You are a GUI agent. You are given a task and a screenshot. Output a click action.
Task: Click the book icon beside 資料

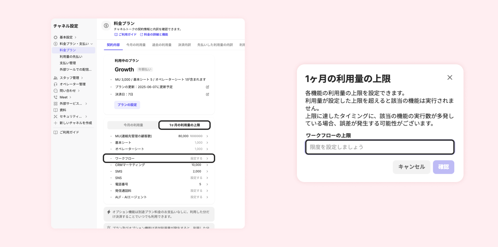[56, 110]
